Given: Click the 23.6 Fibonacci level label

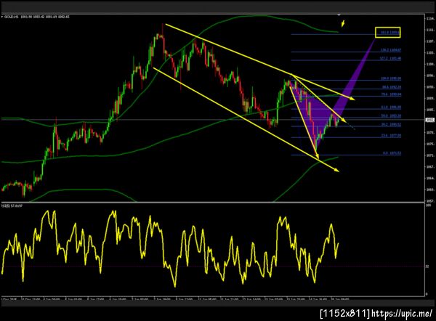Looking at the screenshot, I should [x=392, y=135].
